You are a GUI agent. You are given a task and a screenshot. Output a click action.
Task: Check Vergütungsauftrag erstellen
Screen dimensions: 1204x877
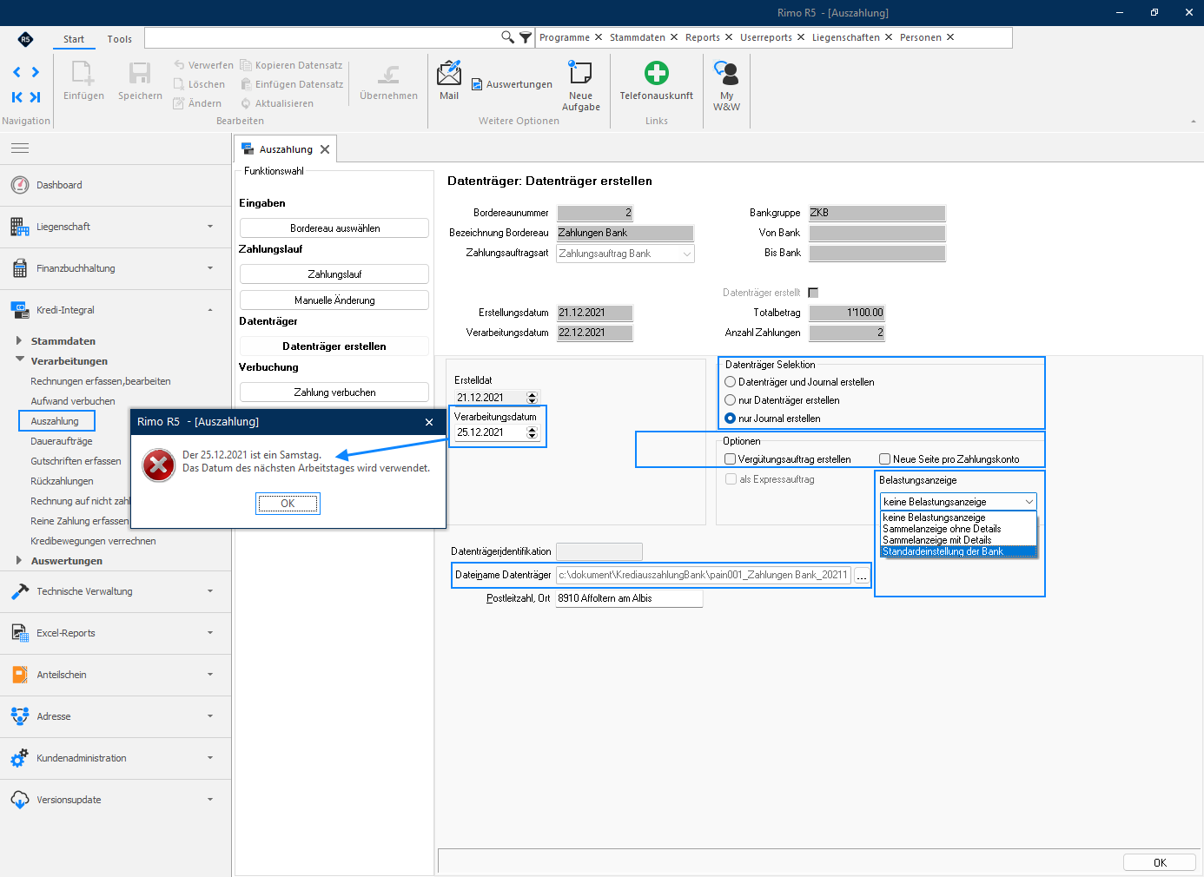(x=731, y=459)
